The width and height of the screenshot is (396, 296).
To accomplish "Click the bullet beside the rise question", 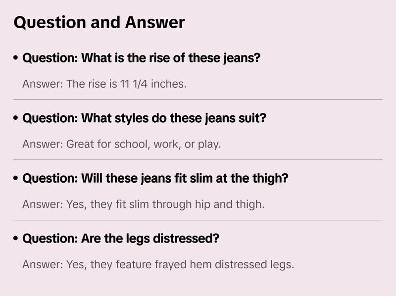I will [x=17, y=58].
